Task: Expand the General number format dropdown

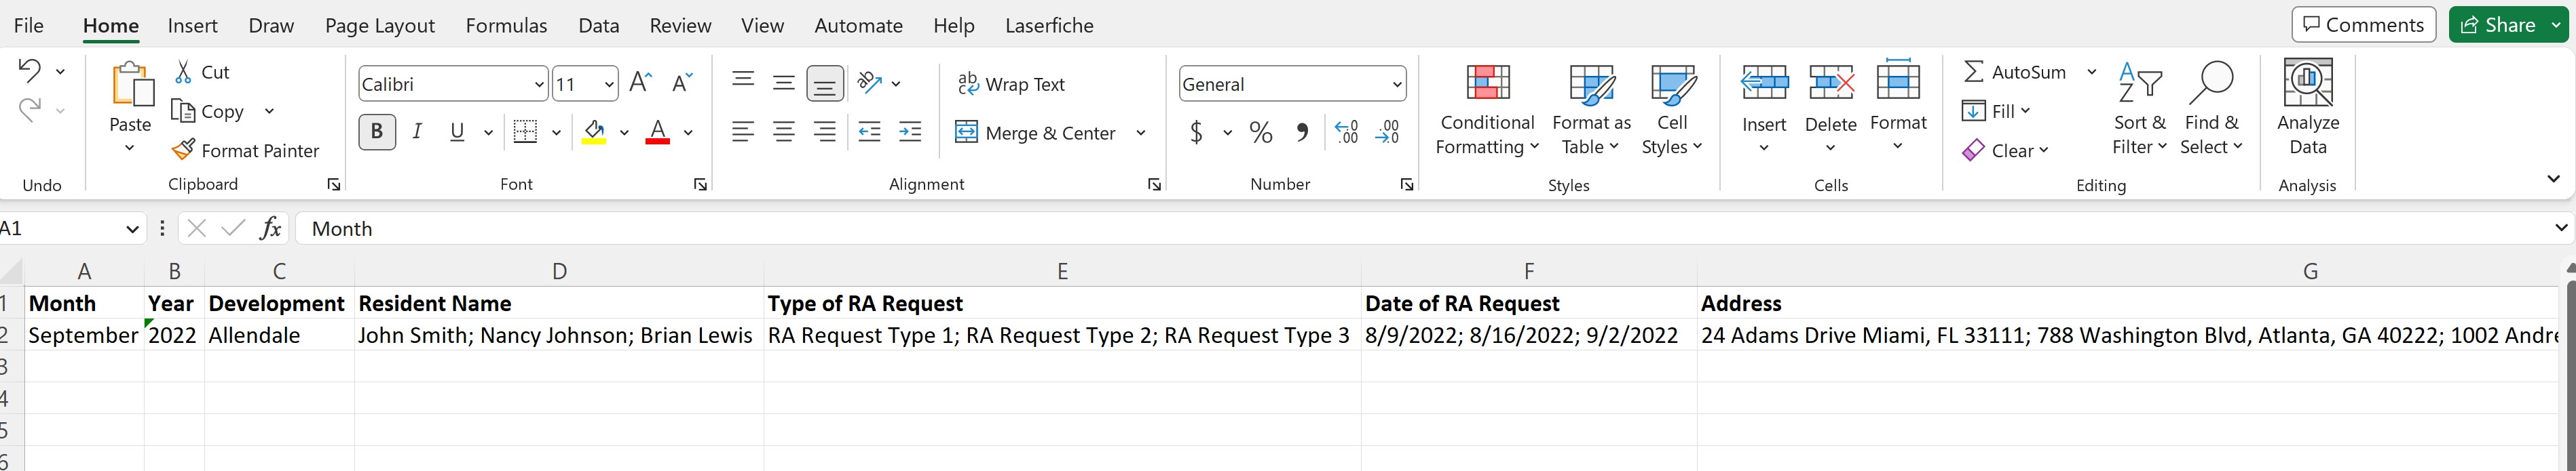Action: coord(1396,85)
